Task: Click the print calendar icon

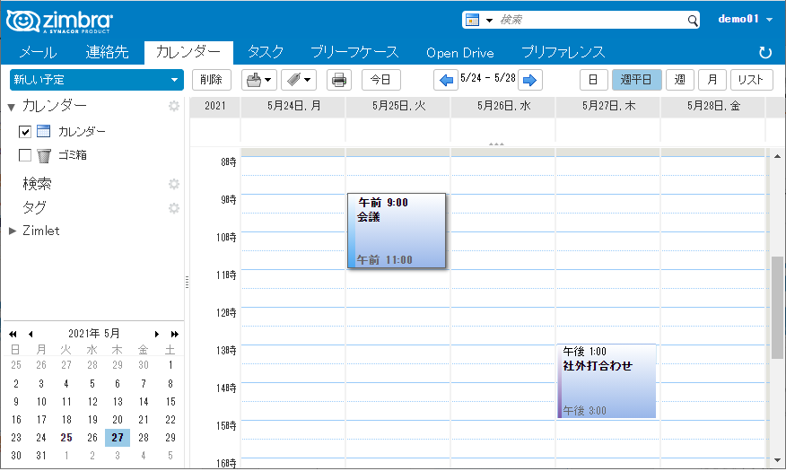Action: (x=339, y=80)
